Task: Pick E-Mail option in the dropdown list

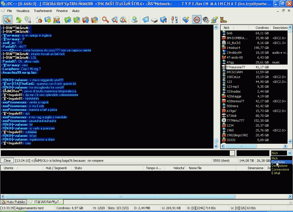Action: (276, 173)
